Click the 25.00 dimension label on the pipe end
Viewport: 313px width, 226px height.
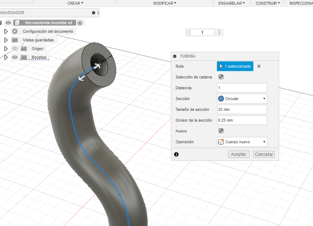[x=100, y=60]
